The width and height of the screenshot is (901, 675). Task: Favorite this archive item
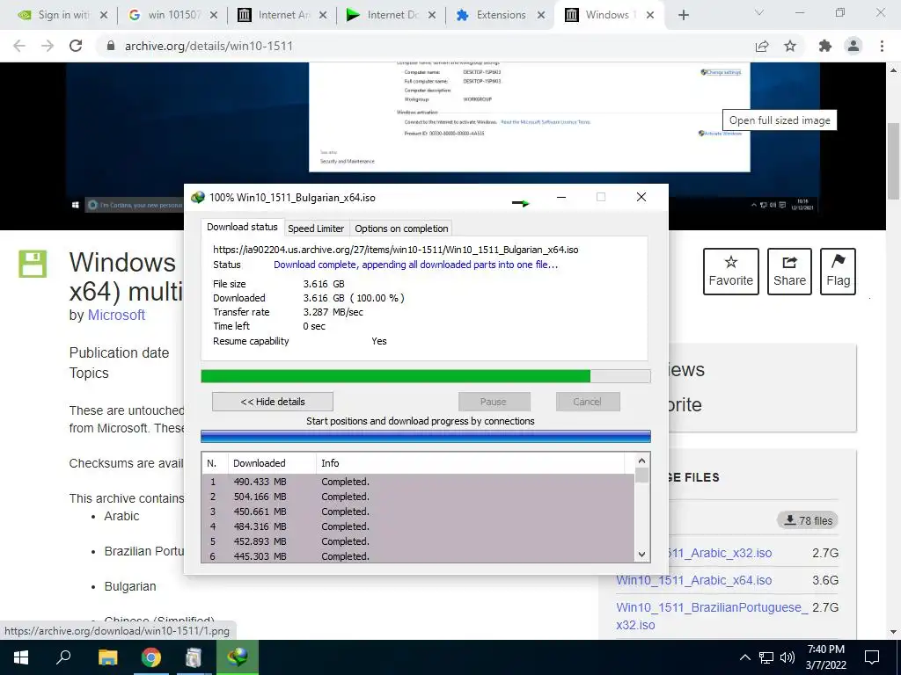coord(731,272)
